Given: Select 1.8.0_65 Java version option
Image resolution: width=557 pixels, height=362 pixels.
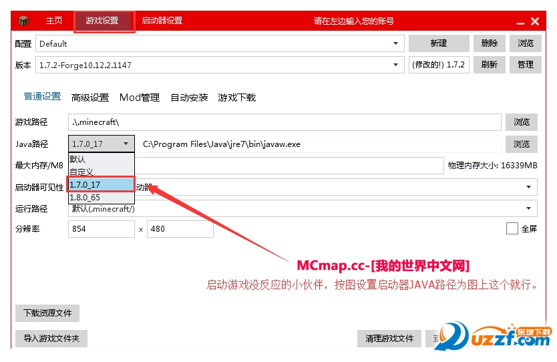Looking at the screenshot, I should tap(102, 197).
